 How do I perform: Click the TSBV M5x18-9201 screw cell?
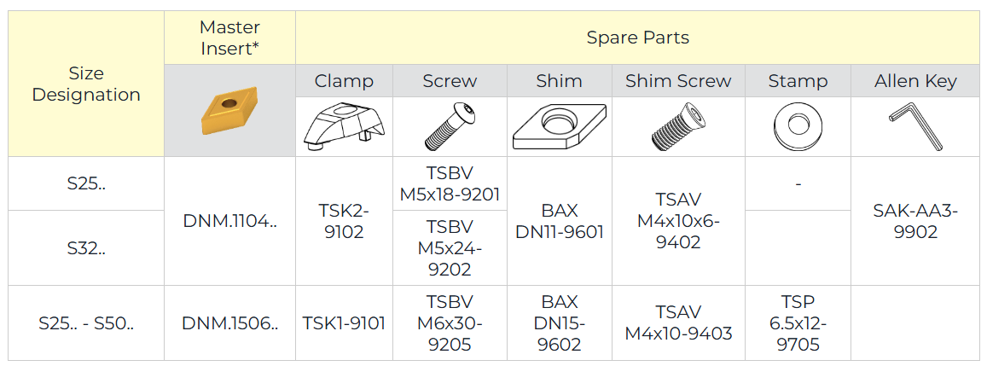(450, 183)
